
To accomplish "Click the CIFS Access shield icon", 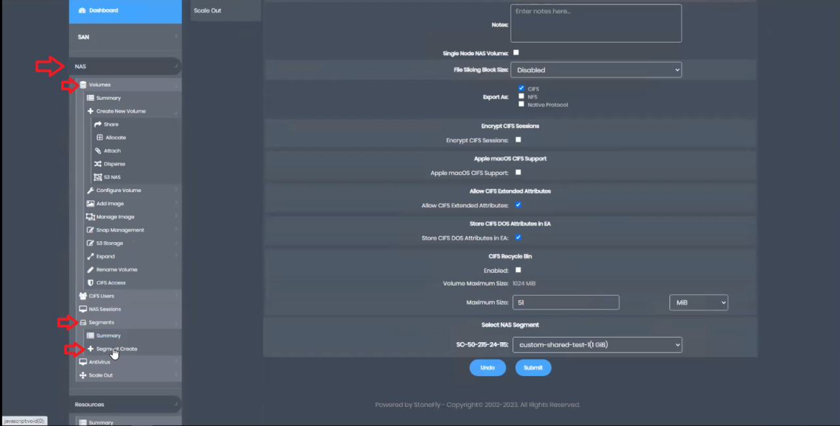I will (x=90, y=282).
